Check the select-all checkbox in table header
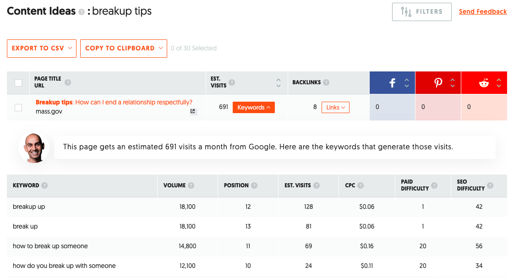 (x=18, y=82)
